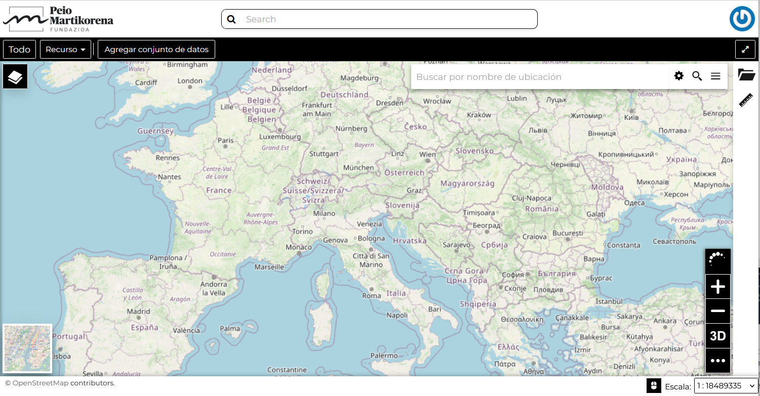Click the loading spinner indicator
The image size is (760, 396).
[x=718, y=261]
